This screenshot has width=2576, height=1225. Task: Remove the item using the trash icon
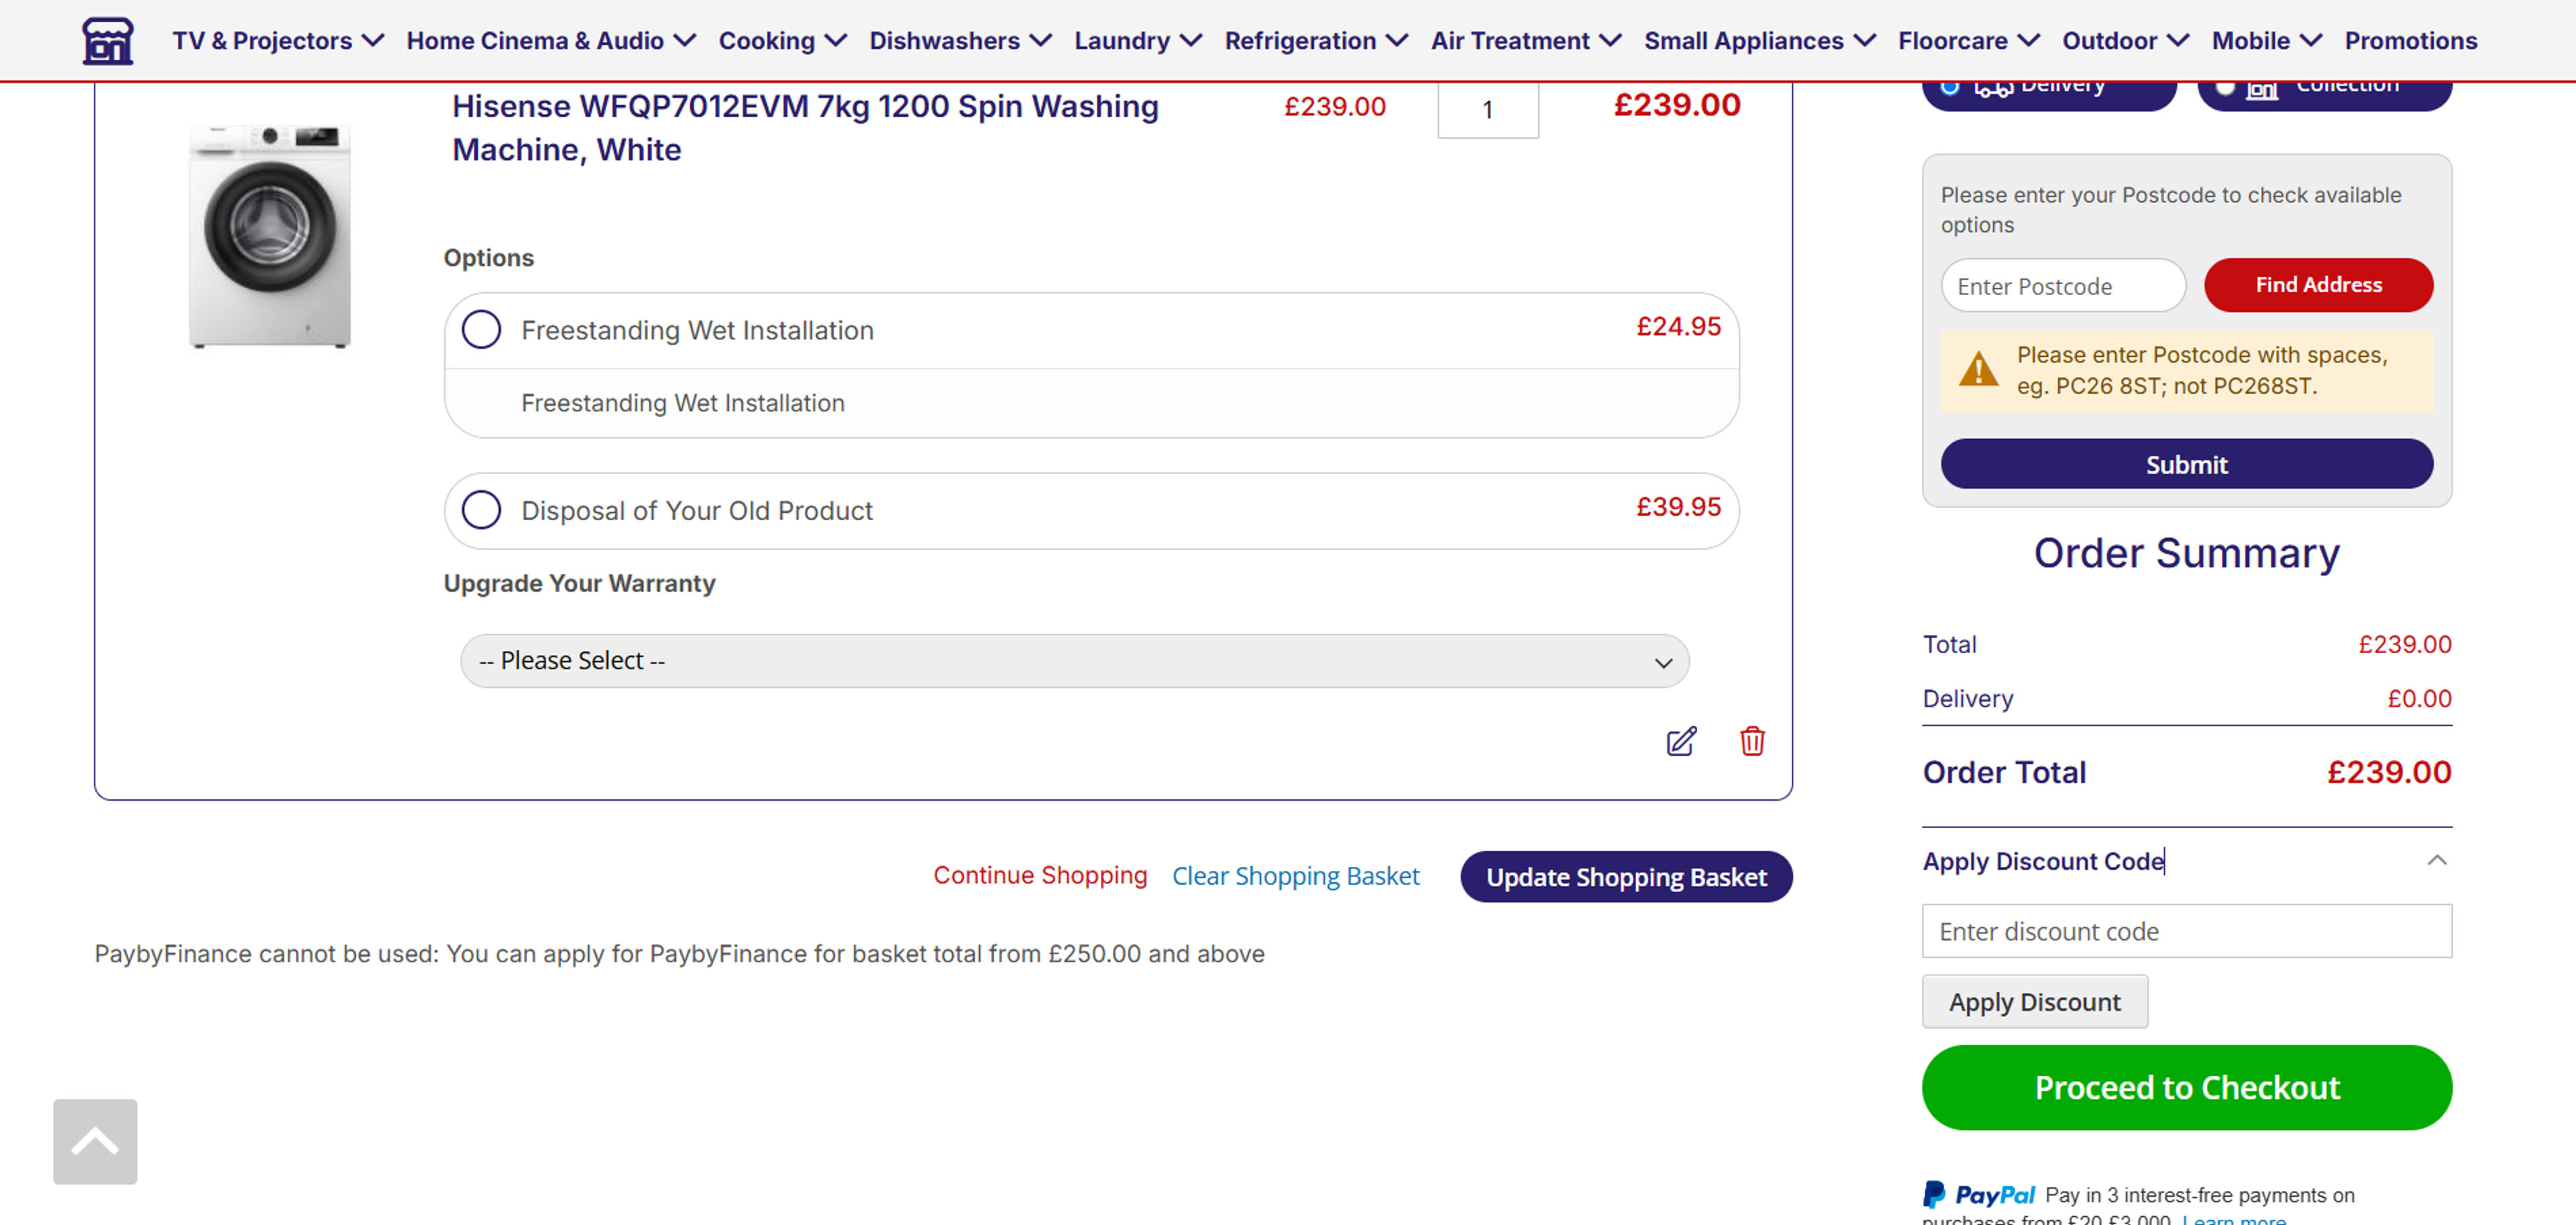coord(1752,742)
